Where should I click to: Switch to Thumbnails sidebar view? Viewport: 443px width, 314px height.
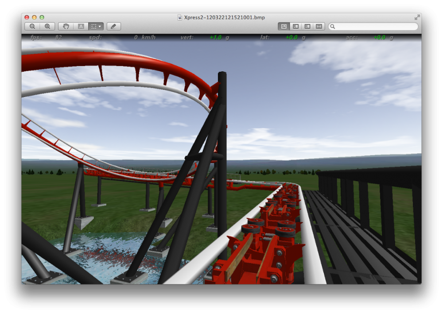pyautogui.click(x=295, y=27)
